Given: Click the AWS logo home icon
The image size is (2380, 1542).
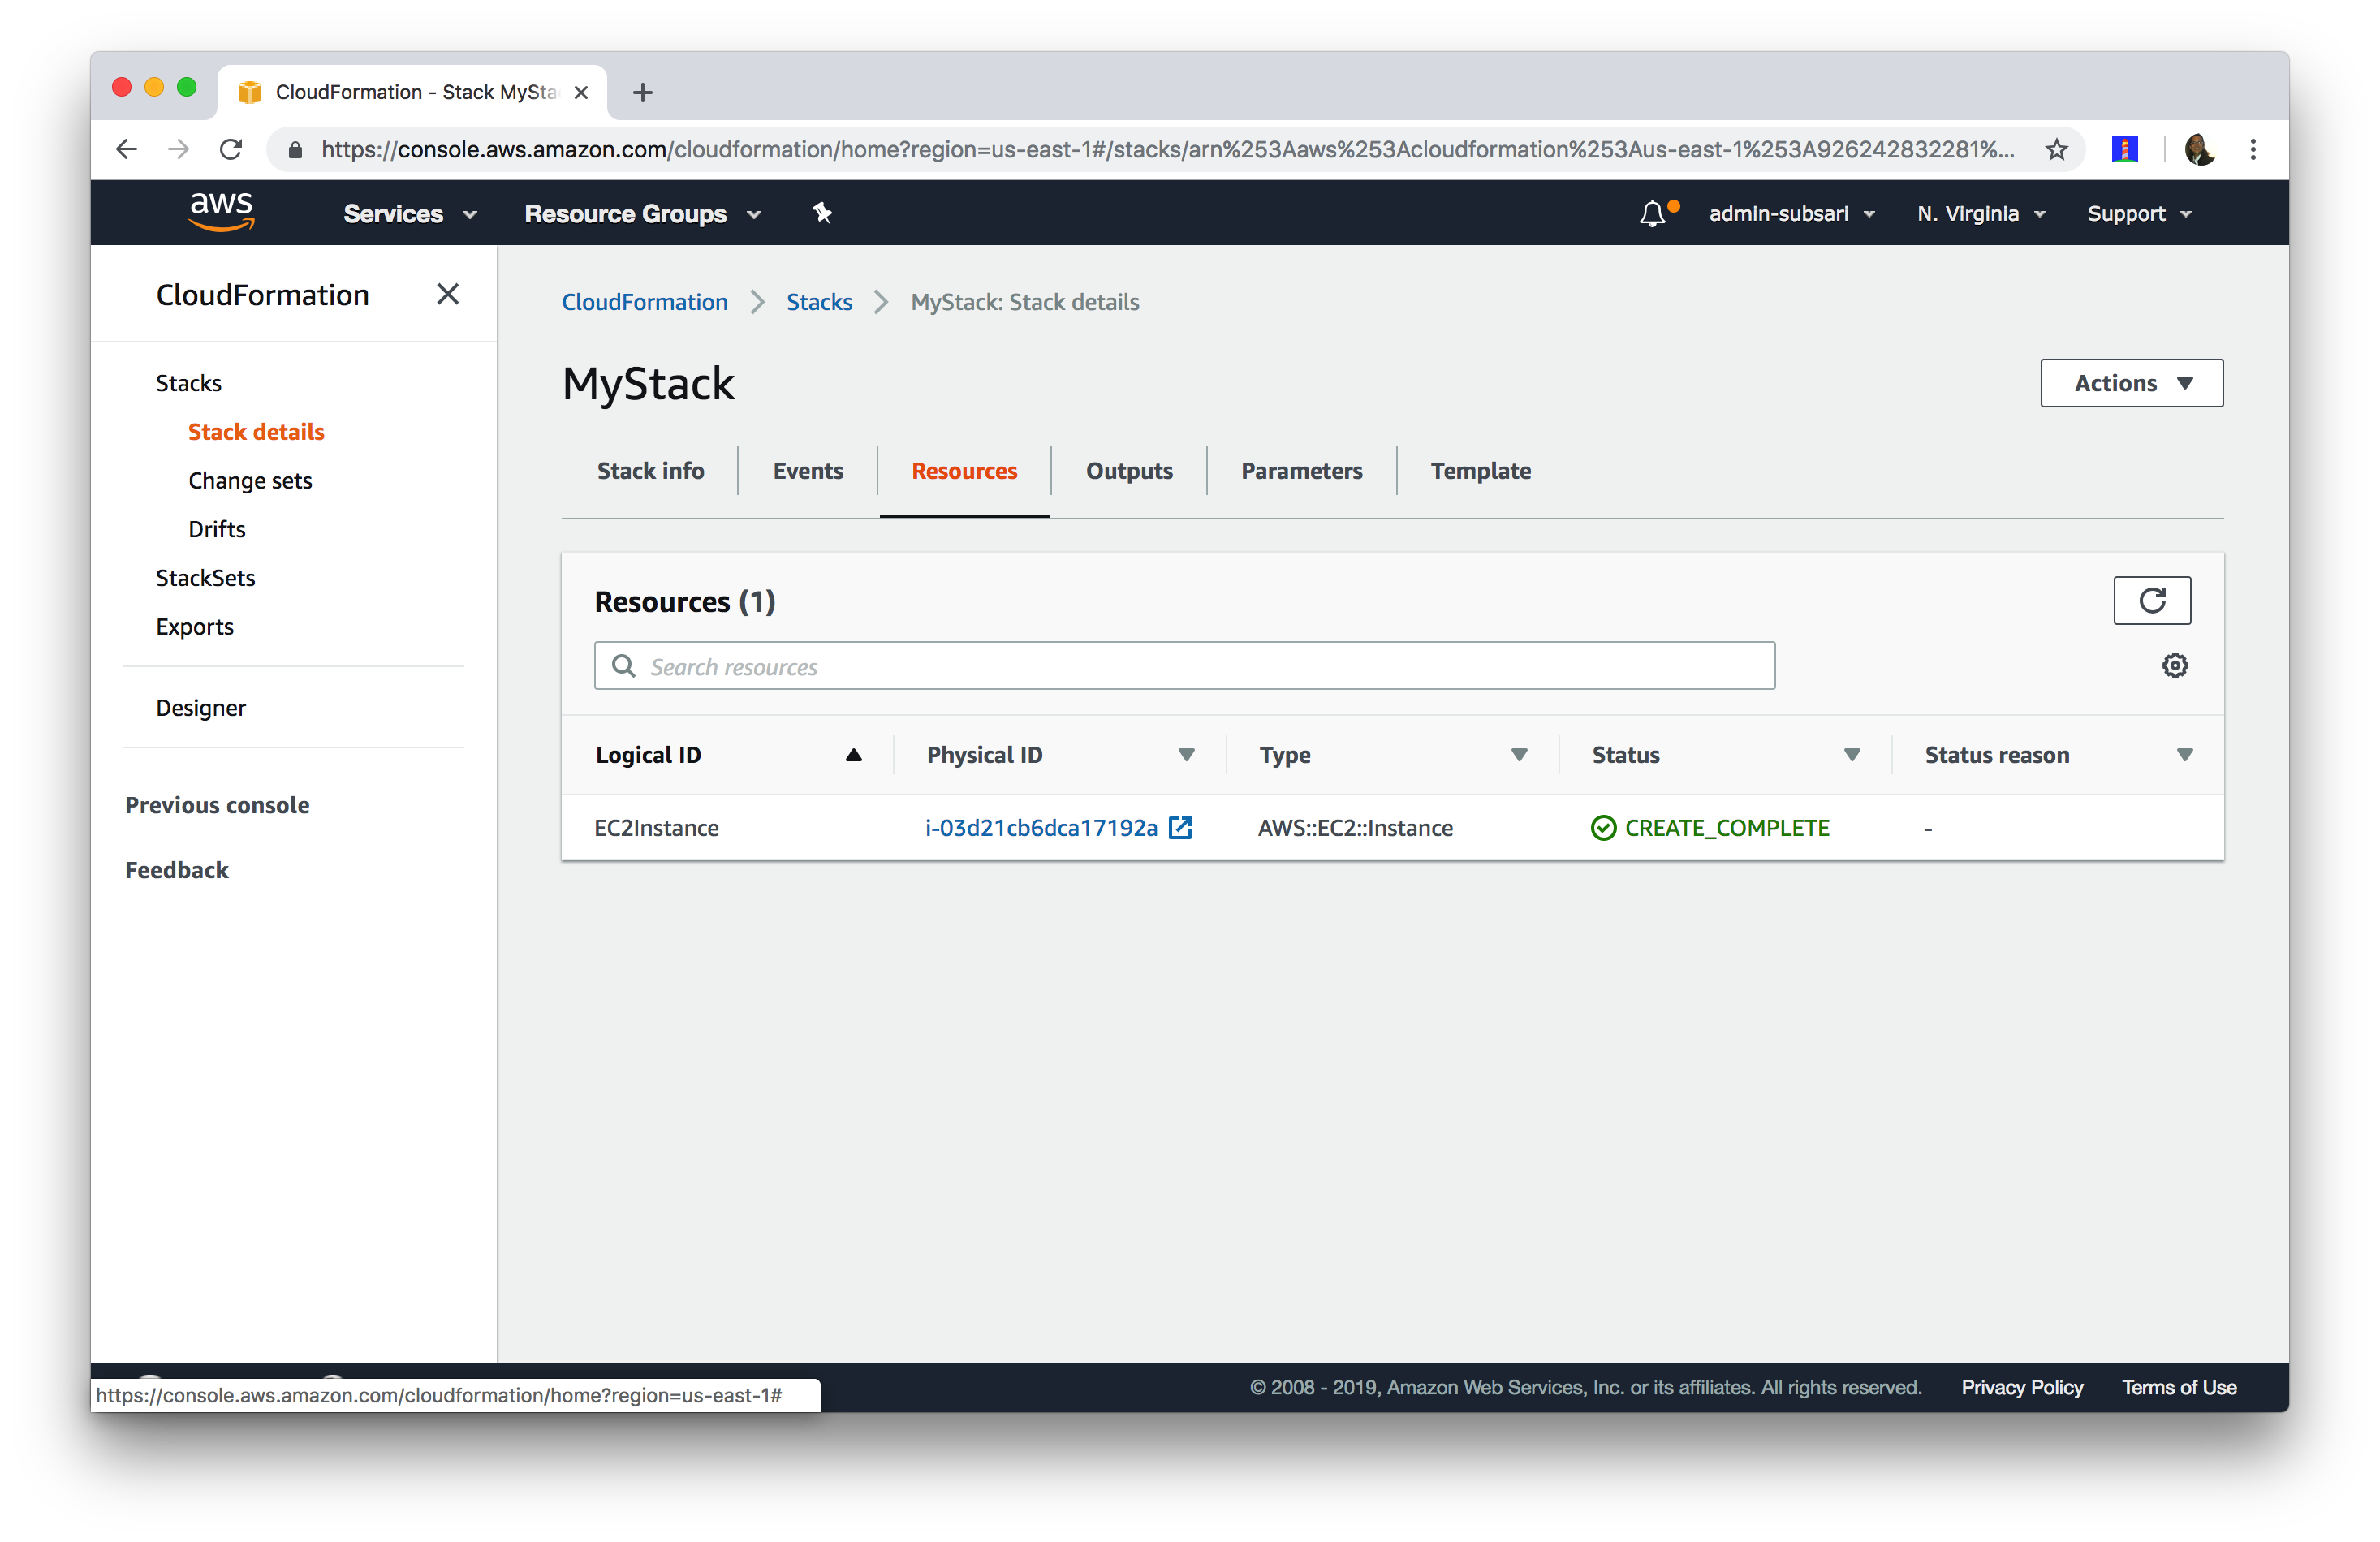Looking at the screenshot, I should (221, 211).
